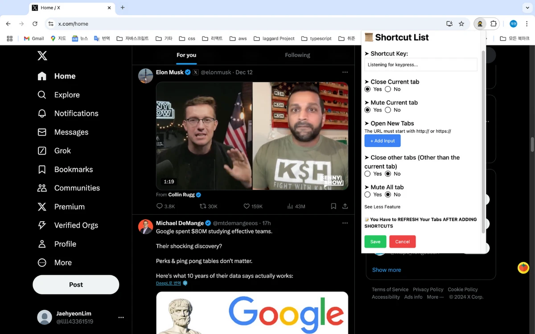Screen dimensions: 535x334
Task: Select Yes for Close Current tab
Action: point(367,89)
